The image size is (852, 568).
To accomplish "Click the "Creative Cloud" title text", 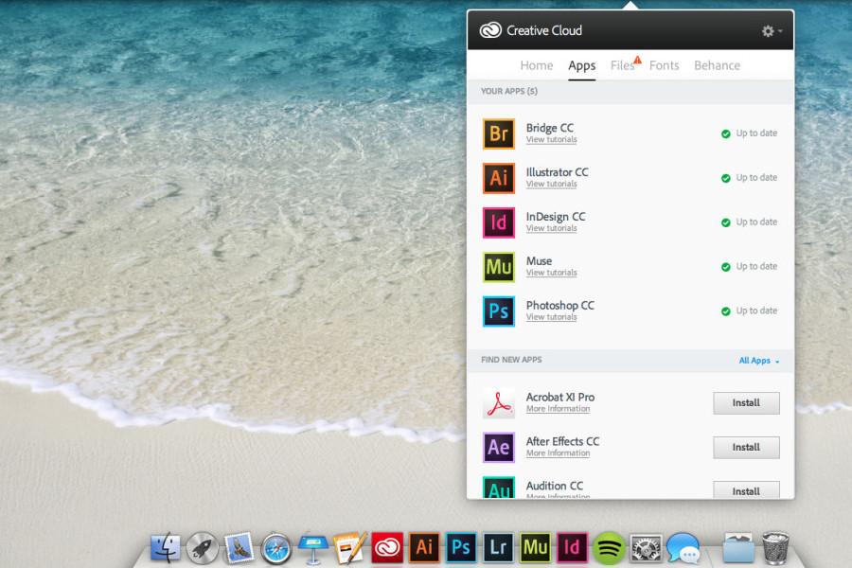I will click(544, 30).
